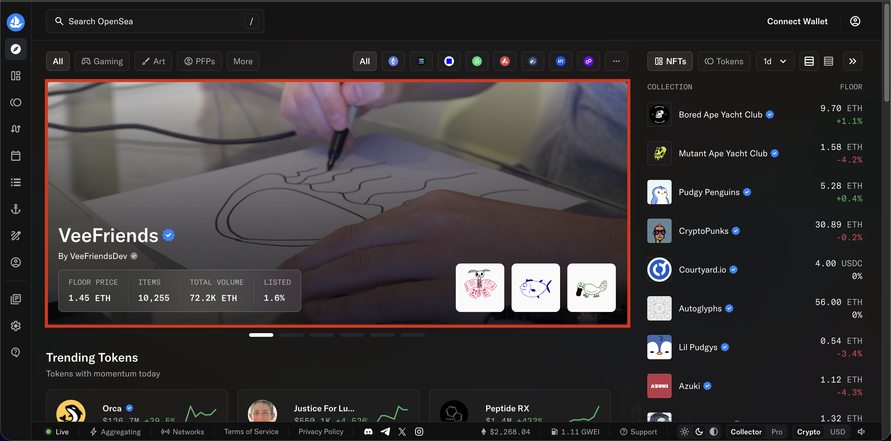Switch to the Tokens tab in the right panel
Viewport: 891px width, 441px height.
(724, 61)
